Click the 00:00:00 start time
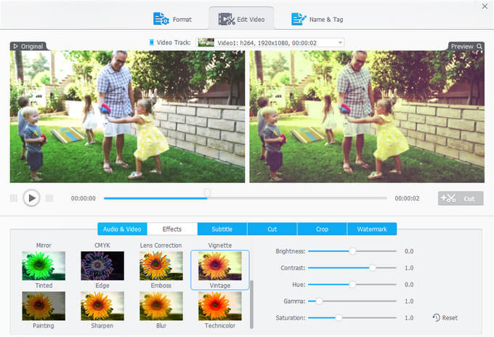 83,198
